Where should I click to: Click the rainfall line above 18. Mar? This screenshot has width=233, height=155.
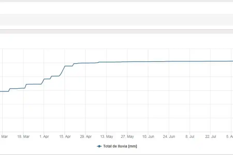point(23,88)
